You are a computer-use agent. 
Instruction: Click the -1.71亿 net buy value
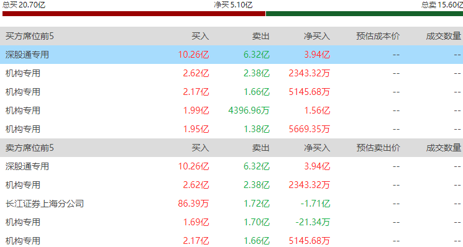click(315, 204)
